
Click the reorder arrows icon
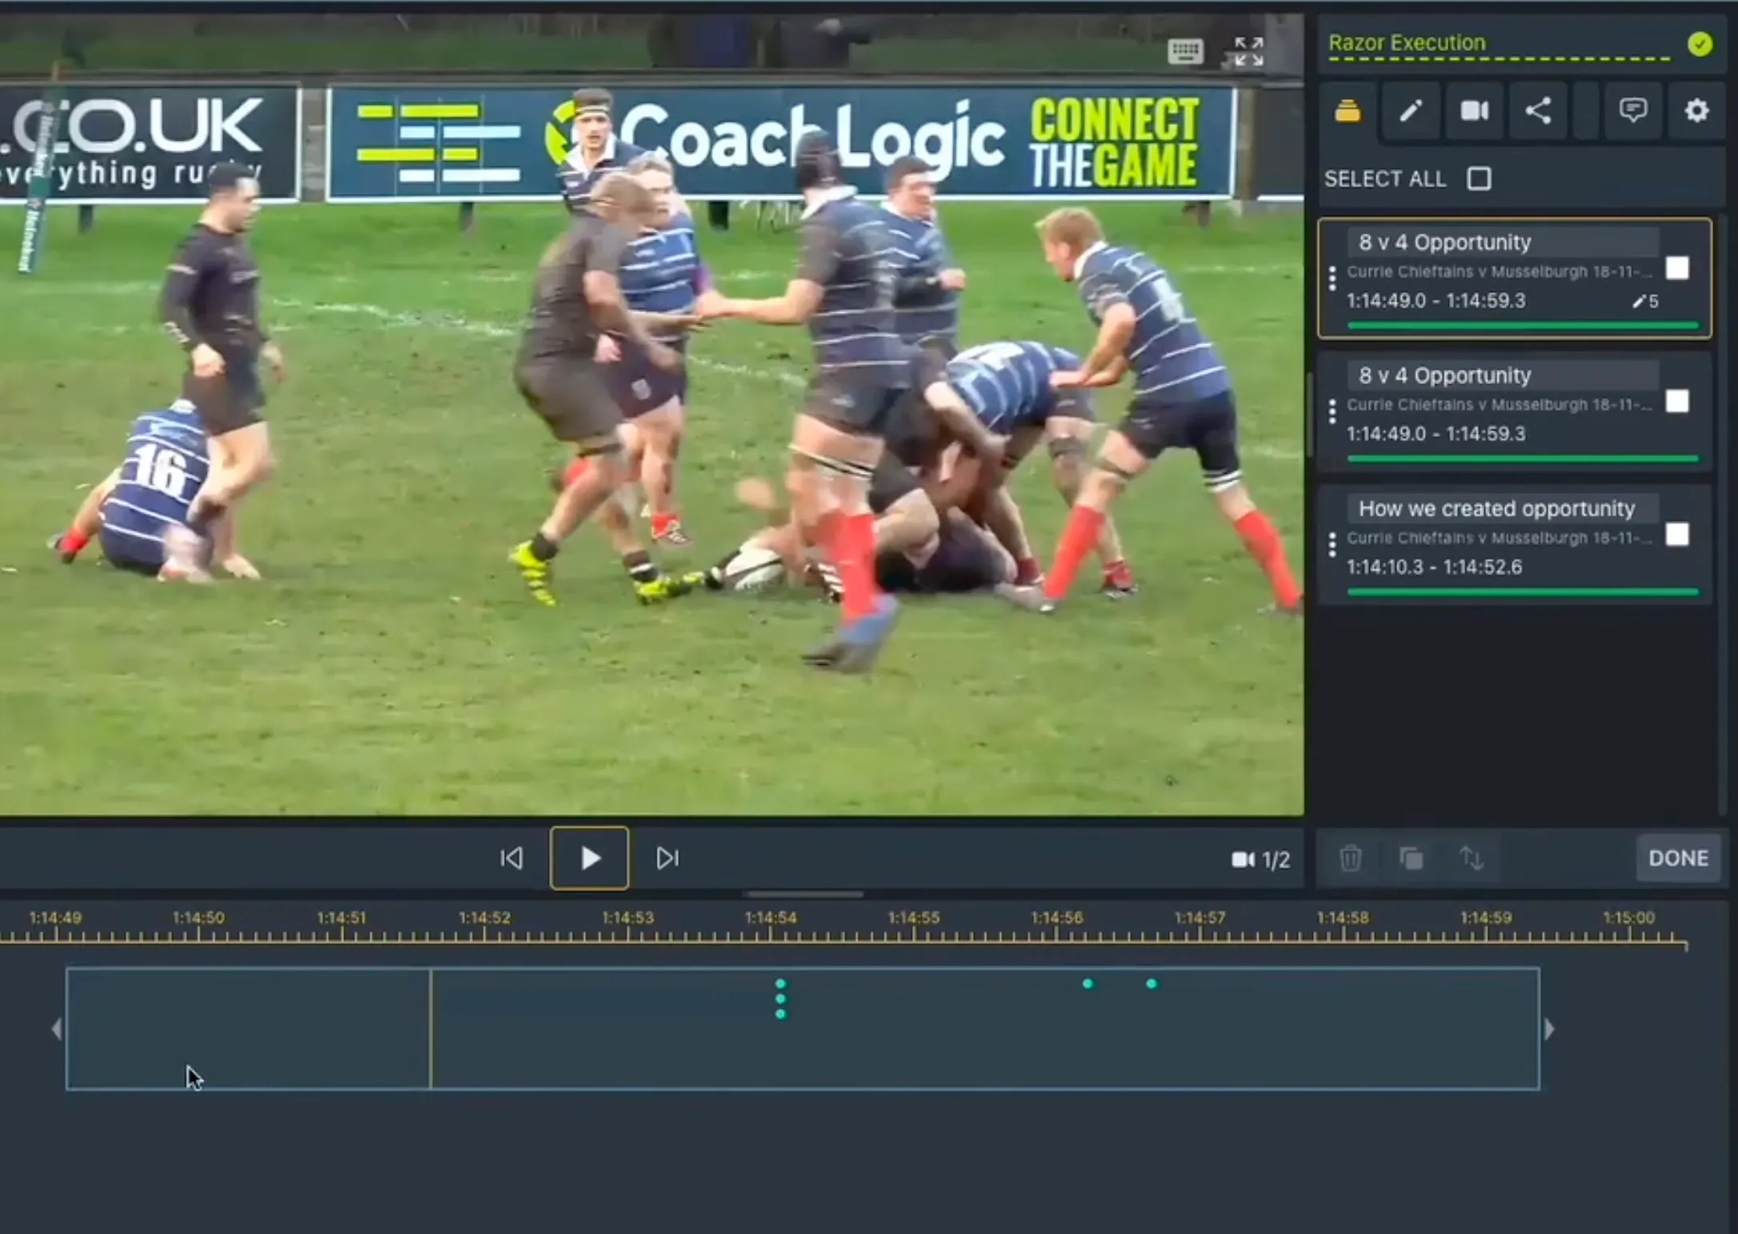pos(1472,859)
